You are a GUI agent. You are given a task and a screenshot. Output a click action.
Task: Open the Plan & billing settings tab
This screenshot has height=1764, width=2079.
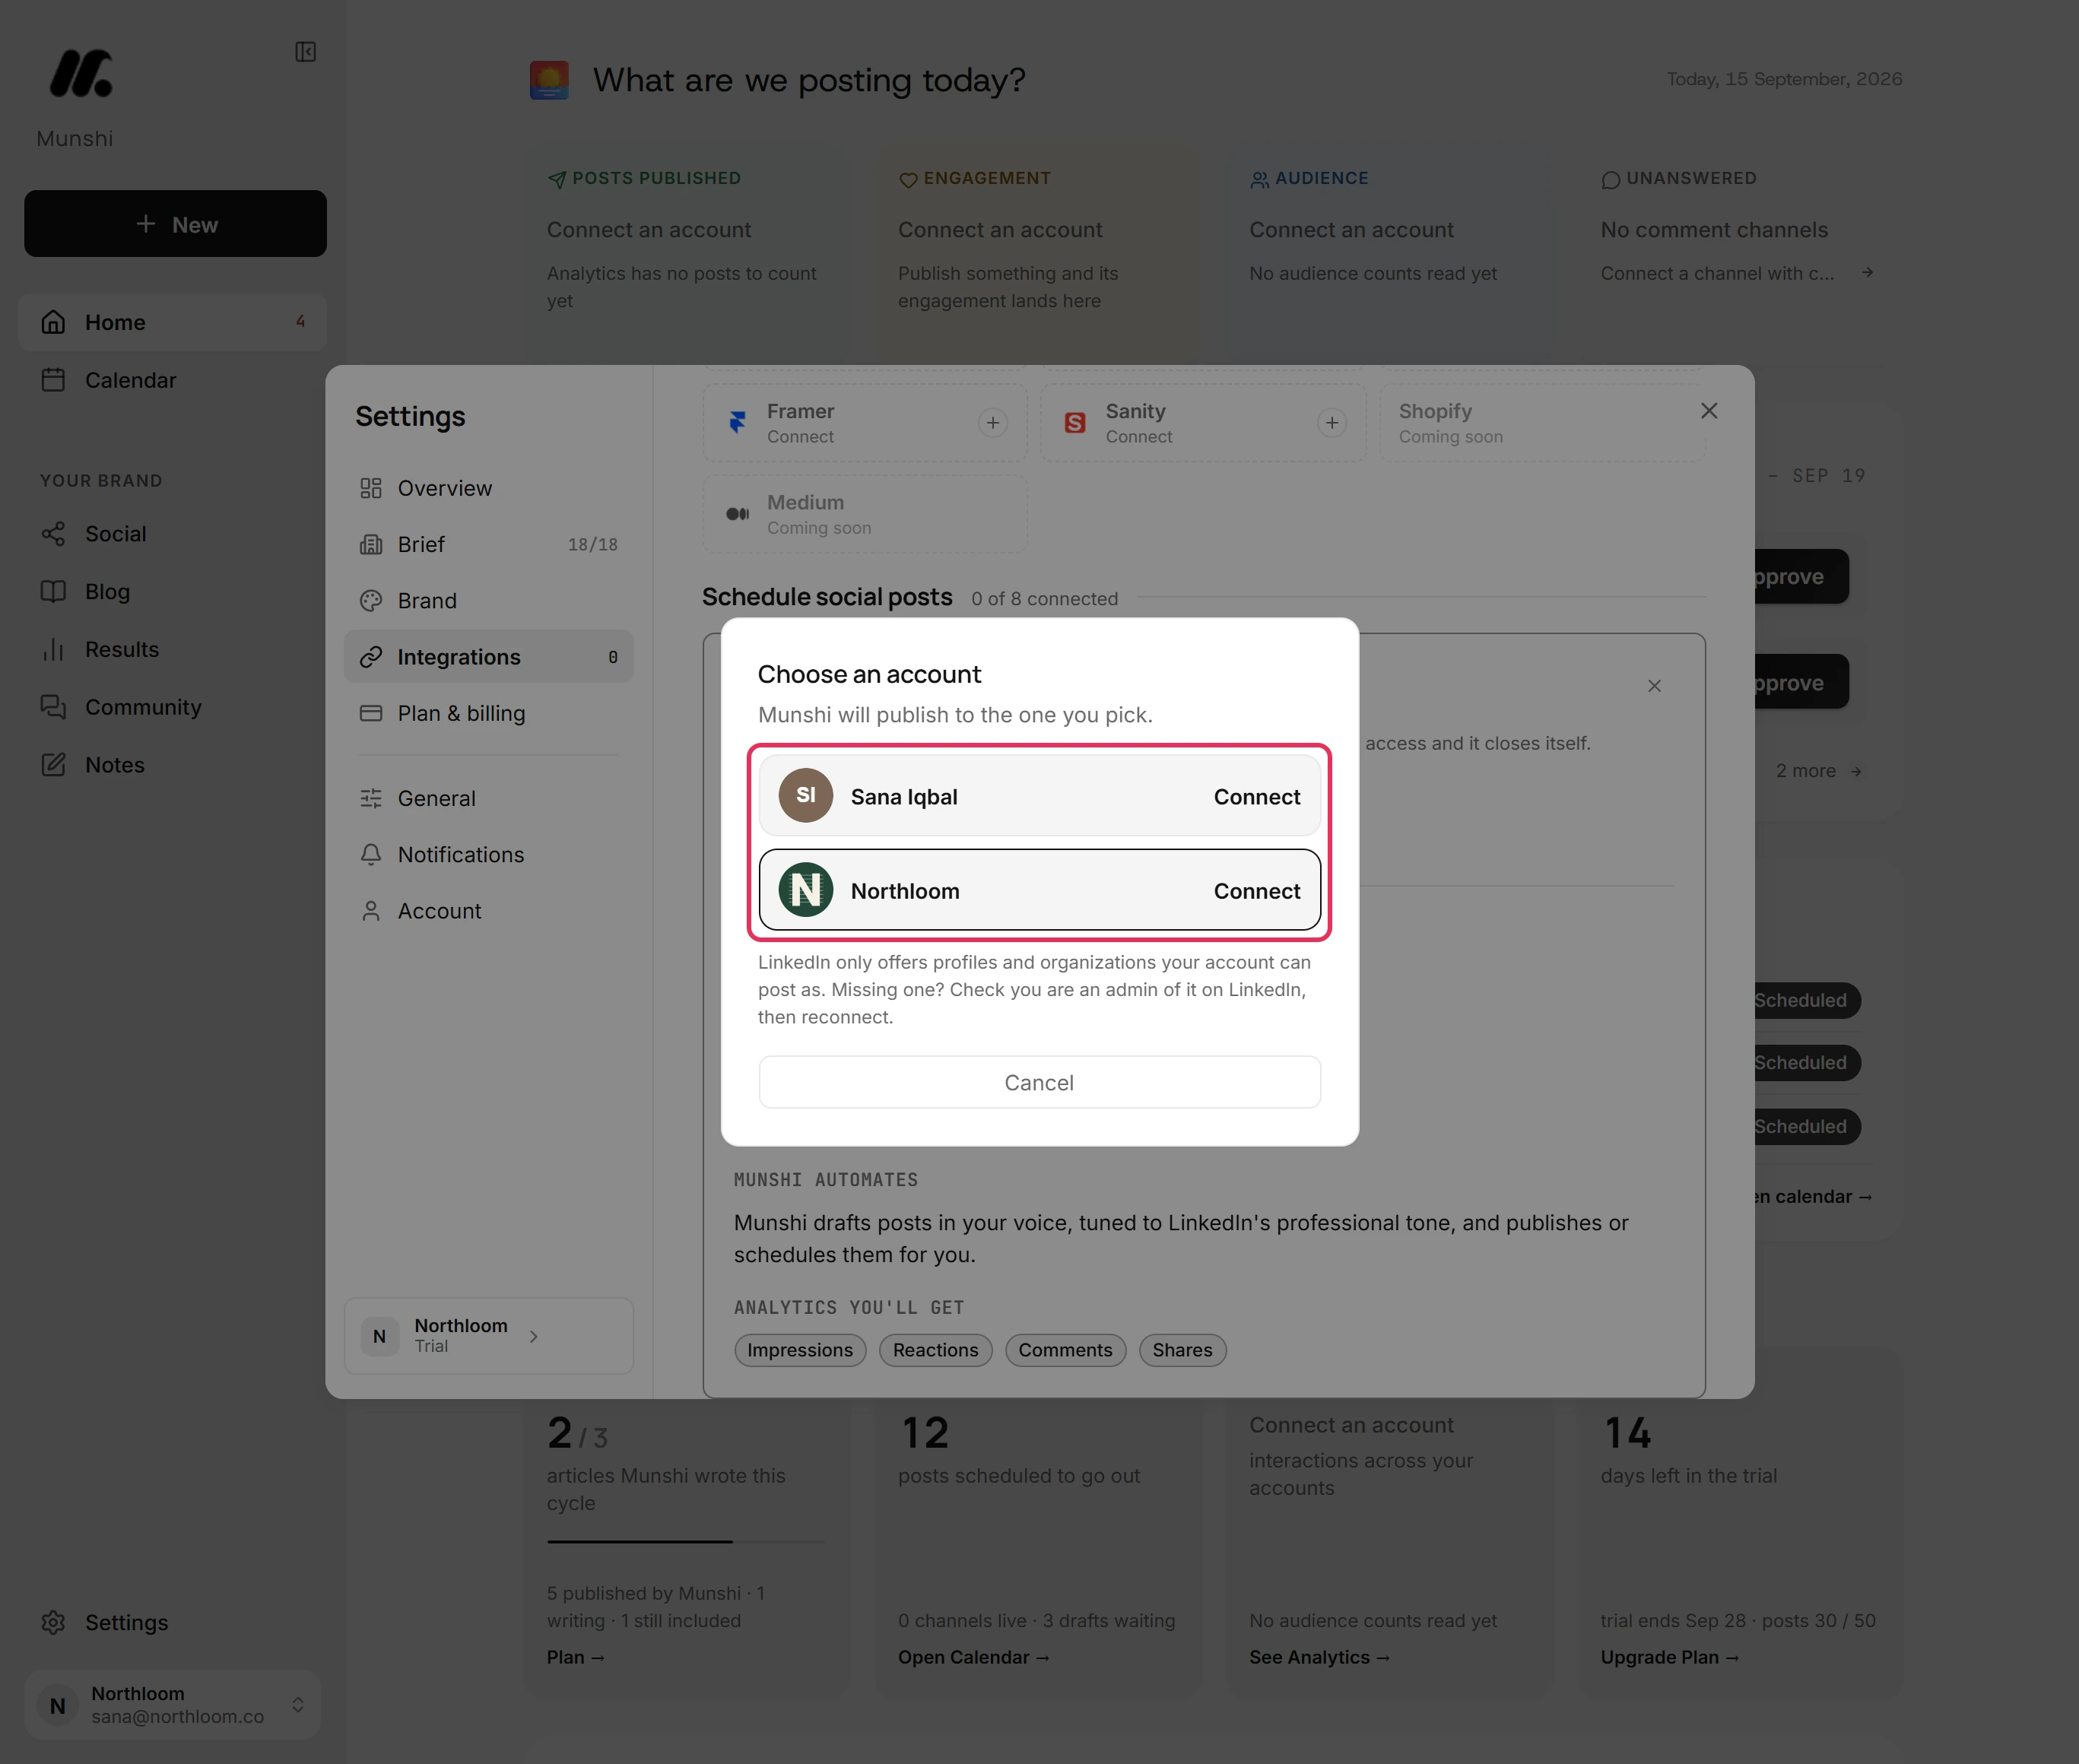click(489, 713)
